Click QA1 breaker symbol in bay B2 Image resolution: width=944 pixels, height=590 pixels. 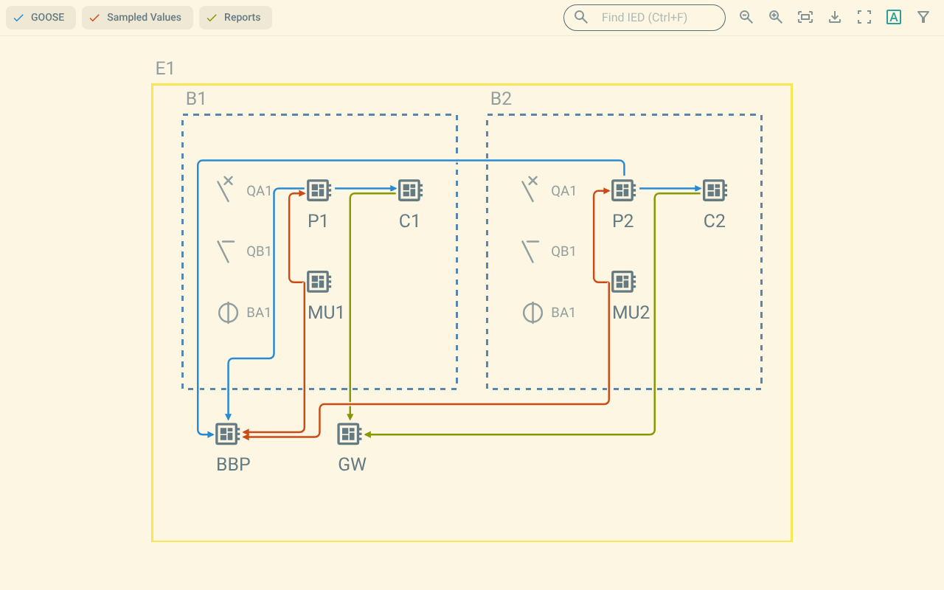point(530,190)
